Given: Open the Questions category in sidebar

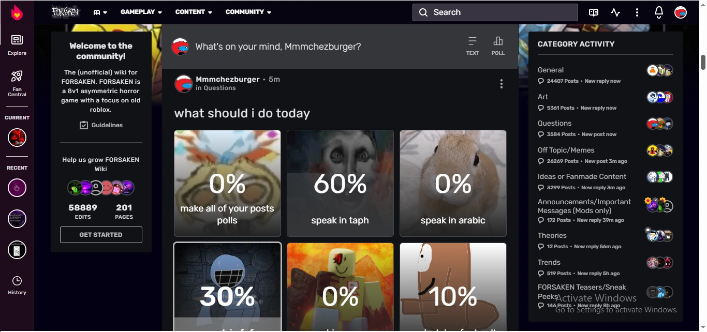Looking at the screenshot, I should (555, 123).
